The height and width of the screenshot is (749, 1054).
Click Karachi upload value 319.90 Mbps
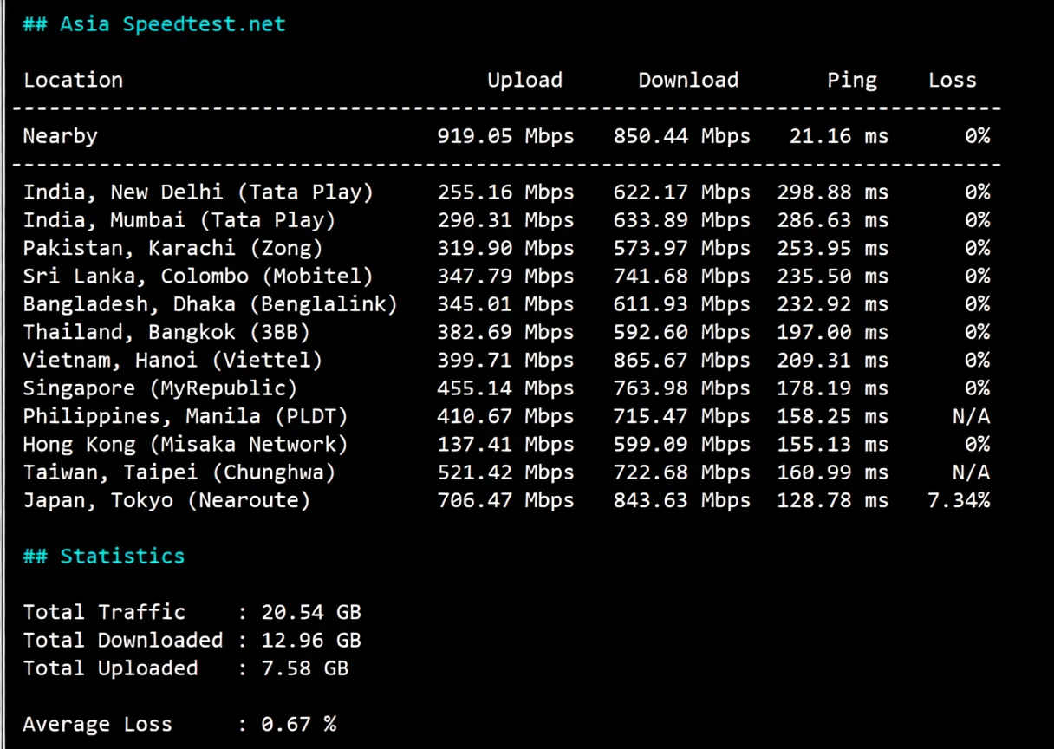[x=505, y=249]
